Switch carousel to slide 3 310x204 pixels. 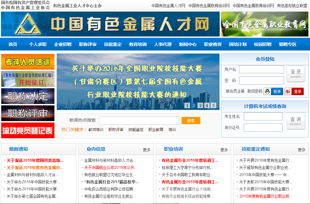coord(200,105)
